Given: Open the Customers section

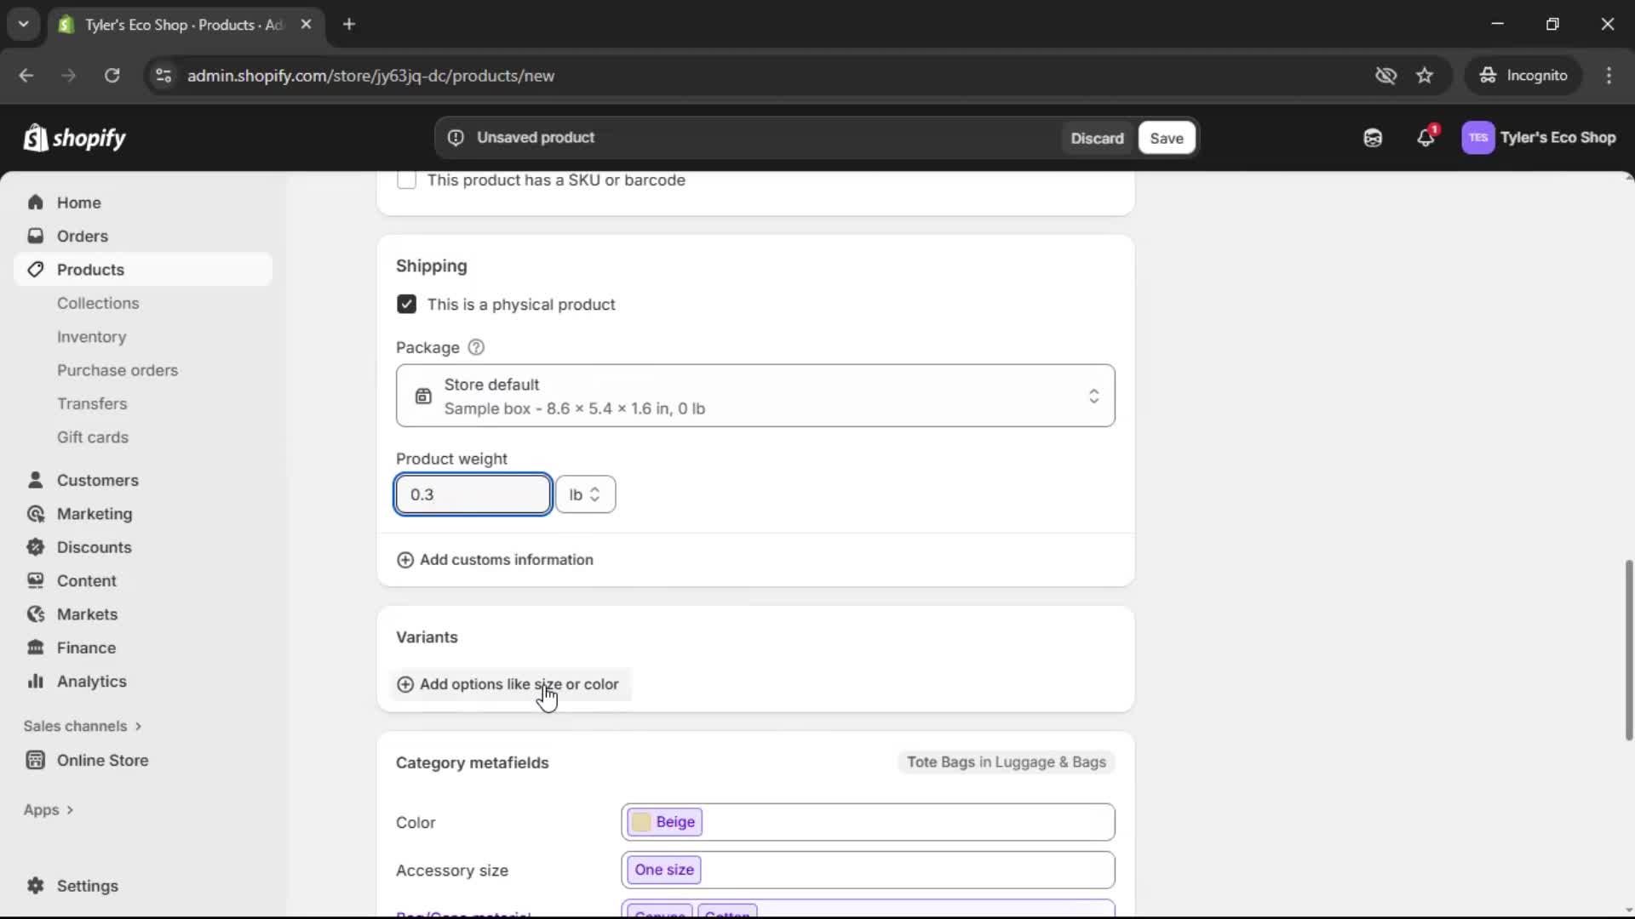Looking at the screenshot, I should (x=99, y=480).
